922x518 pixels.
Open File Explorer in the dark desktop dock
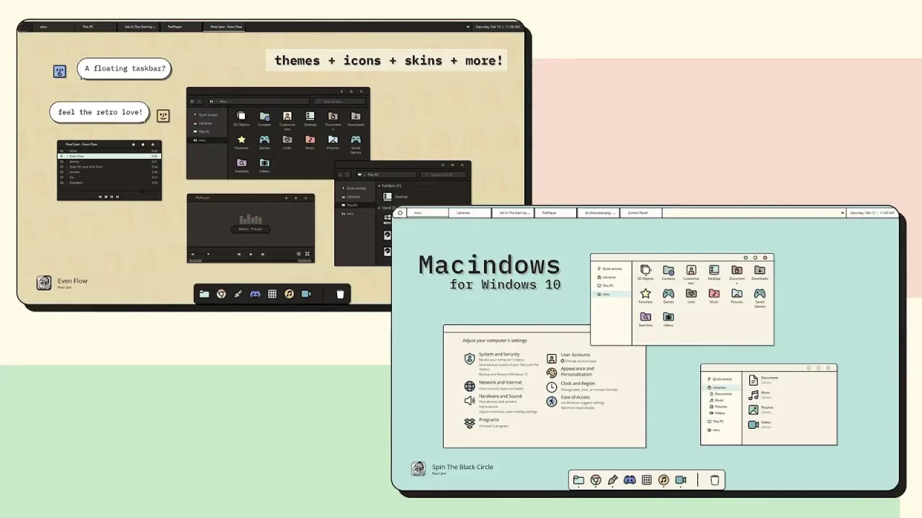[x=205, y=294]
